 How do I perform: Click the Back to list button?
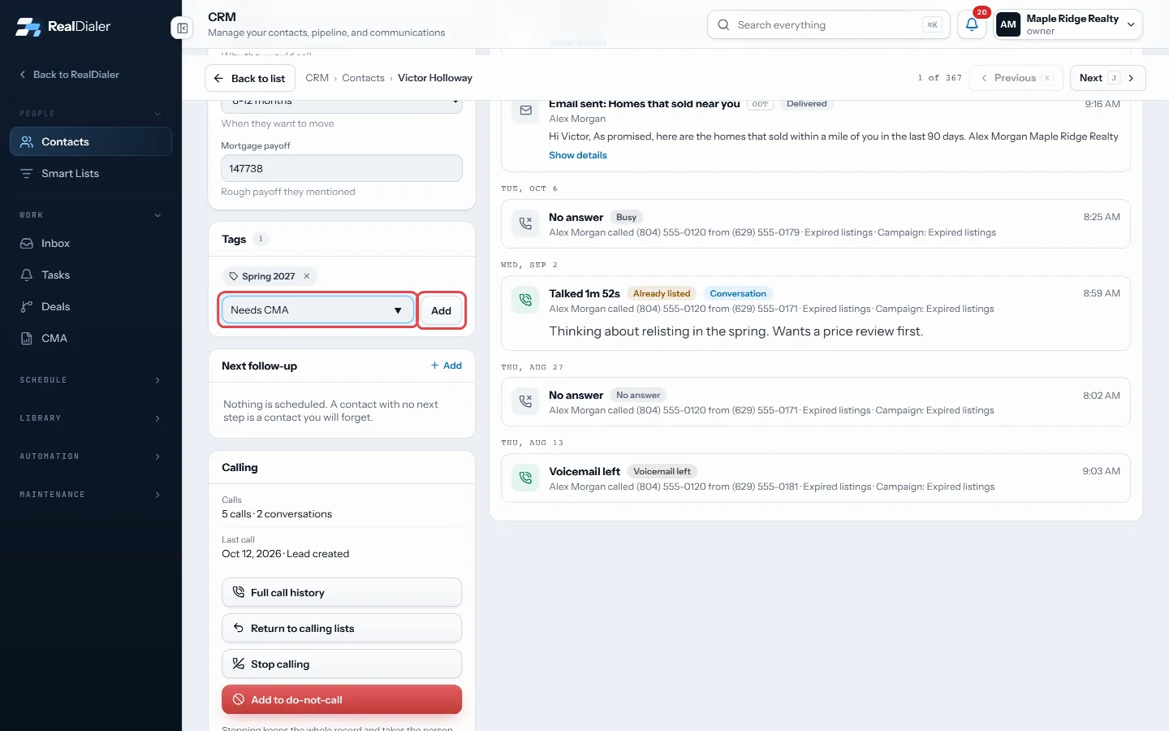click(250, 78)
